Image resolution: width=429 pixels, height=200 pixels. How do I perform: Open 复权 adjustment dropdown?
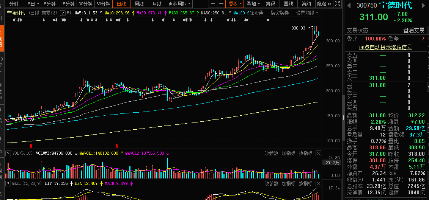[x=235, y=4]
